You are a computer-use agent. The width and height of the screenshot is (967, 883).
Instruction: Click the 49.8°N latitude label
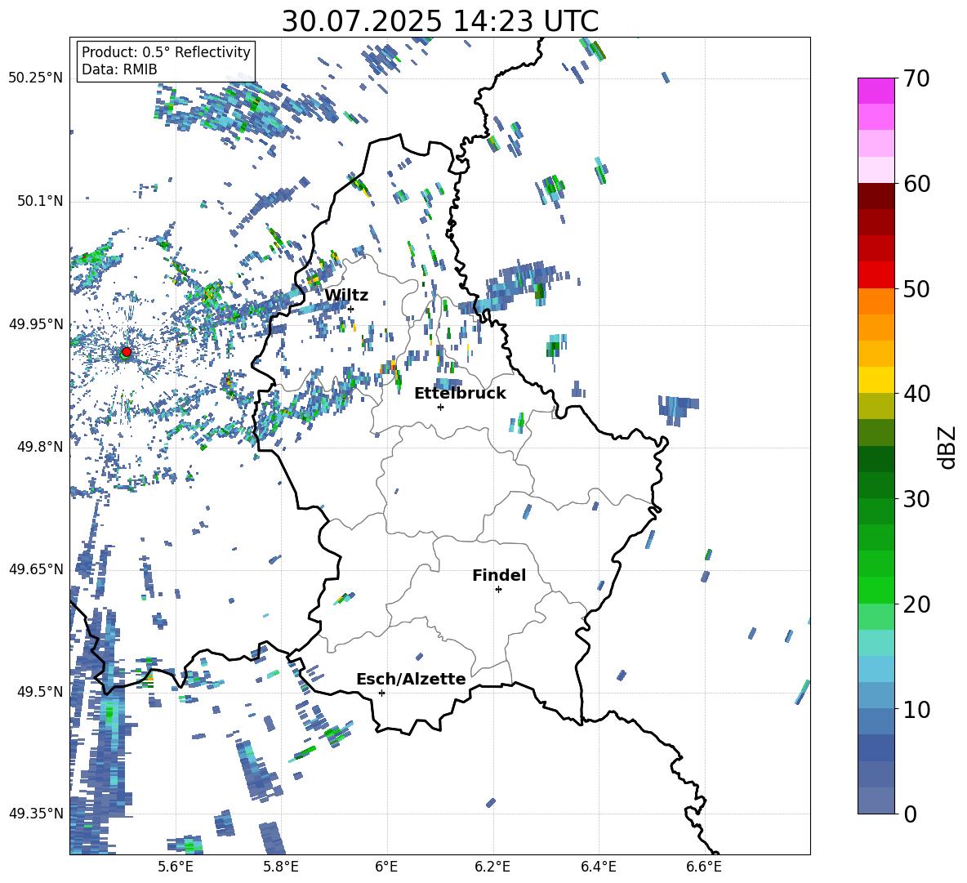pyautogui.click(x=40, y=447)
